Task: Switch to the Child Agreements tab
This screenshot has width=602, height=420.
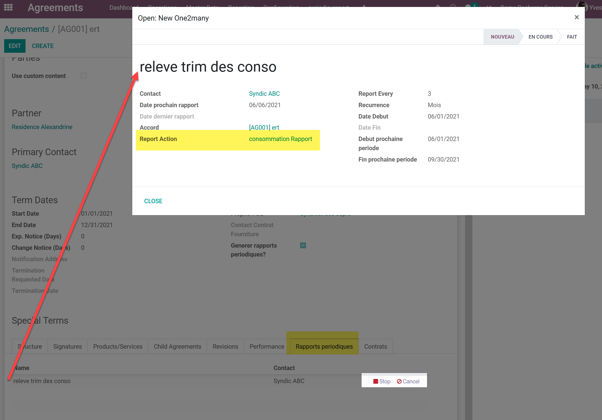Action: (x=177, y=346)
